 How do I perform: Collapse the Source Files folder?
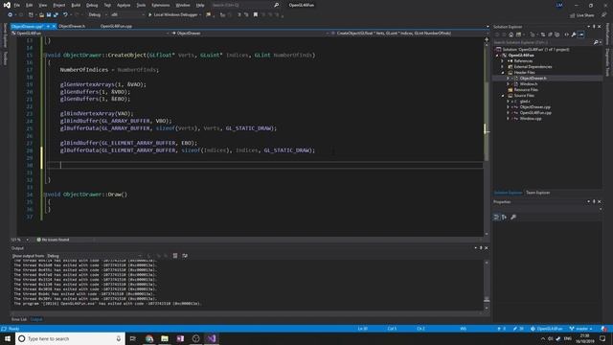click(503, 96)
